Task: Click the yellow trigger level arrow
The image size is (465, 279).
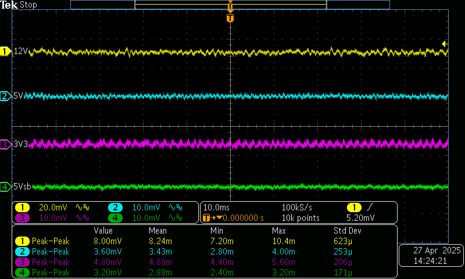Action: pyautogui.click(x=444, y=44)
